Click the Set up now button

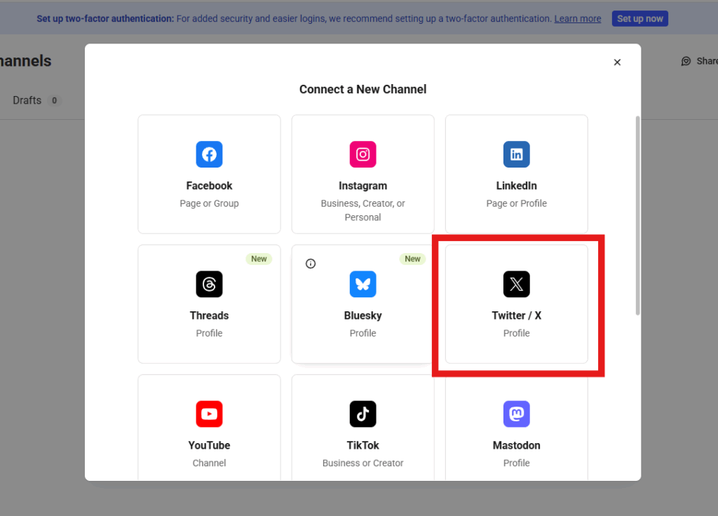639,19
